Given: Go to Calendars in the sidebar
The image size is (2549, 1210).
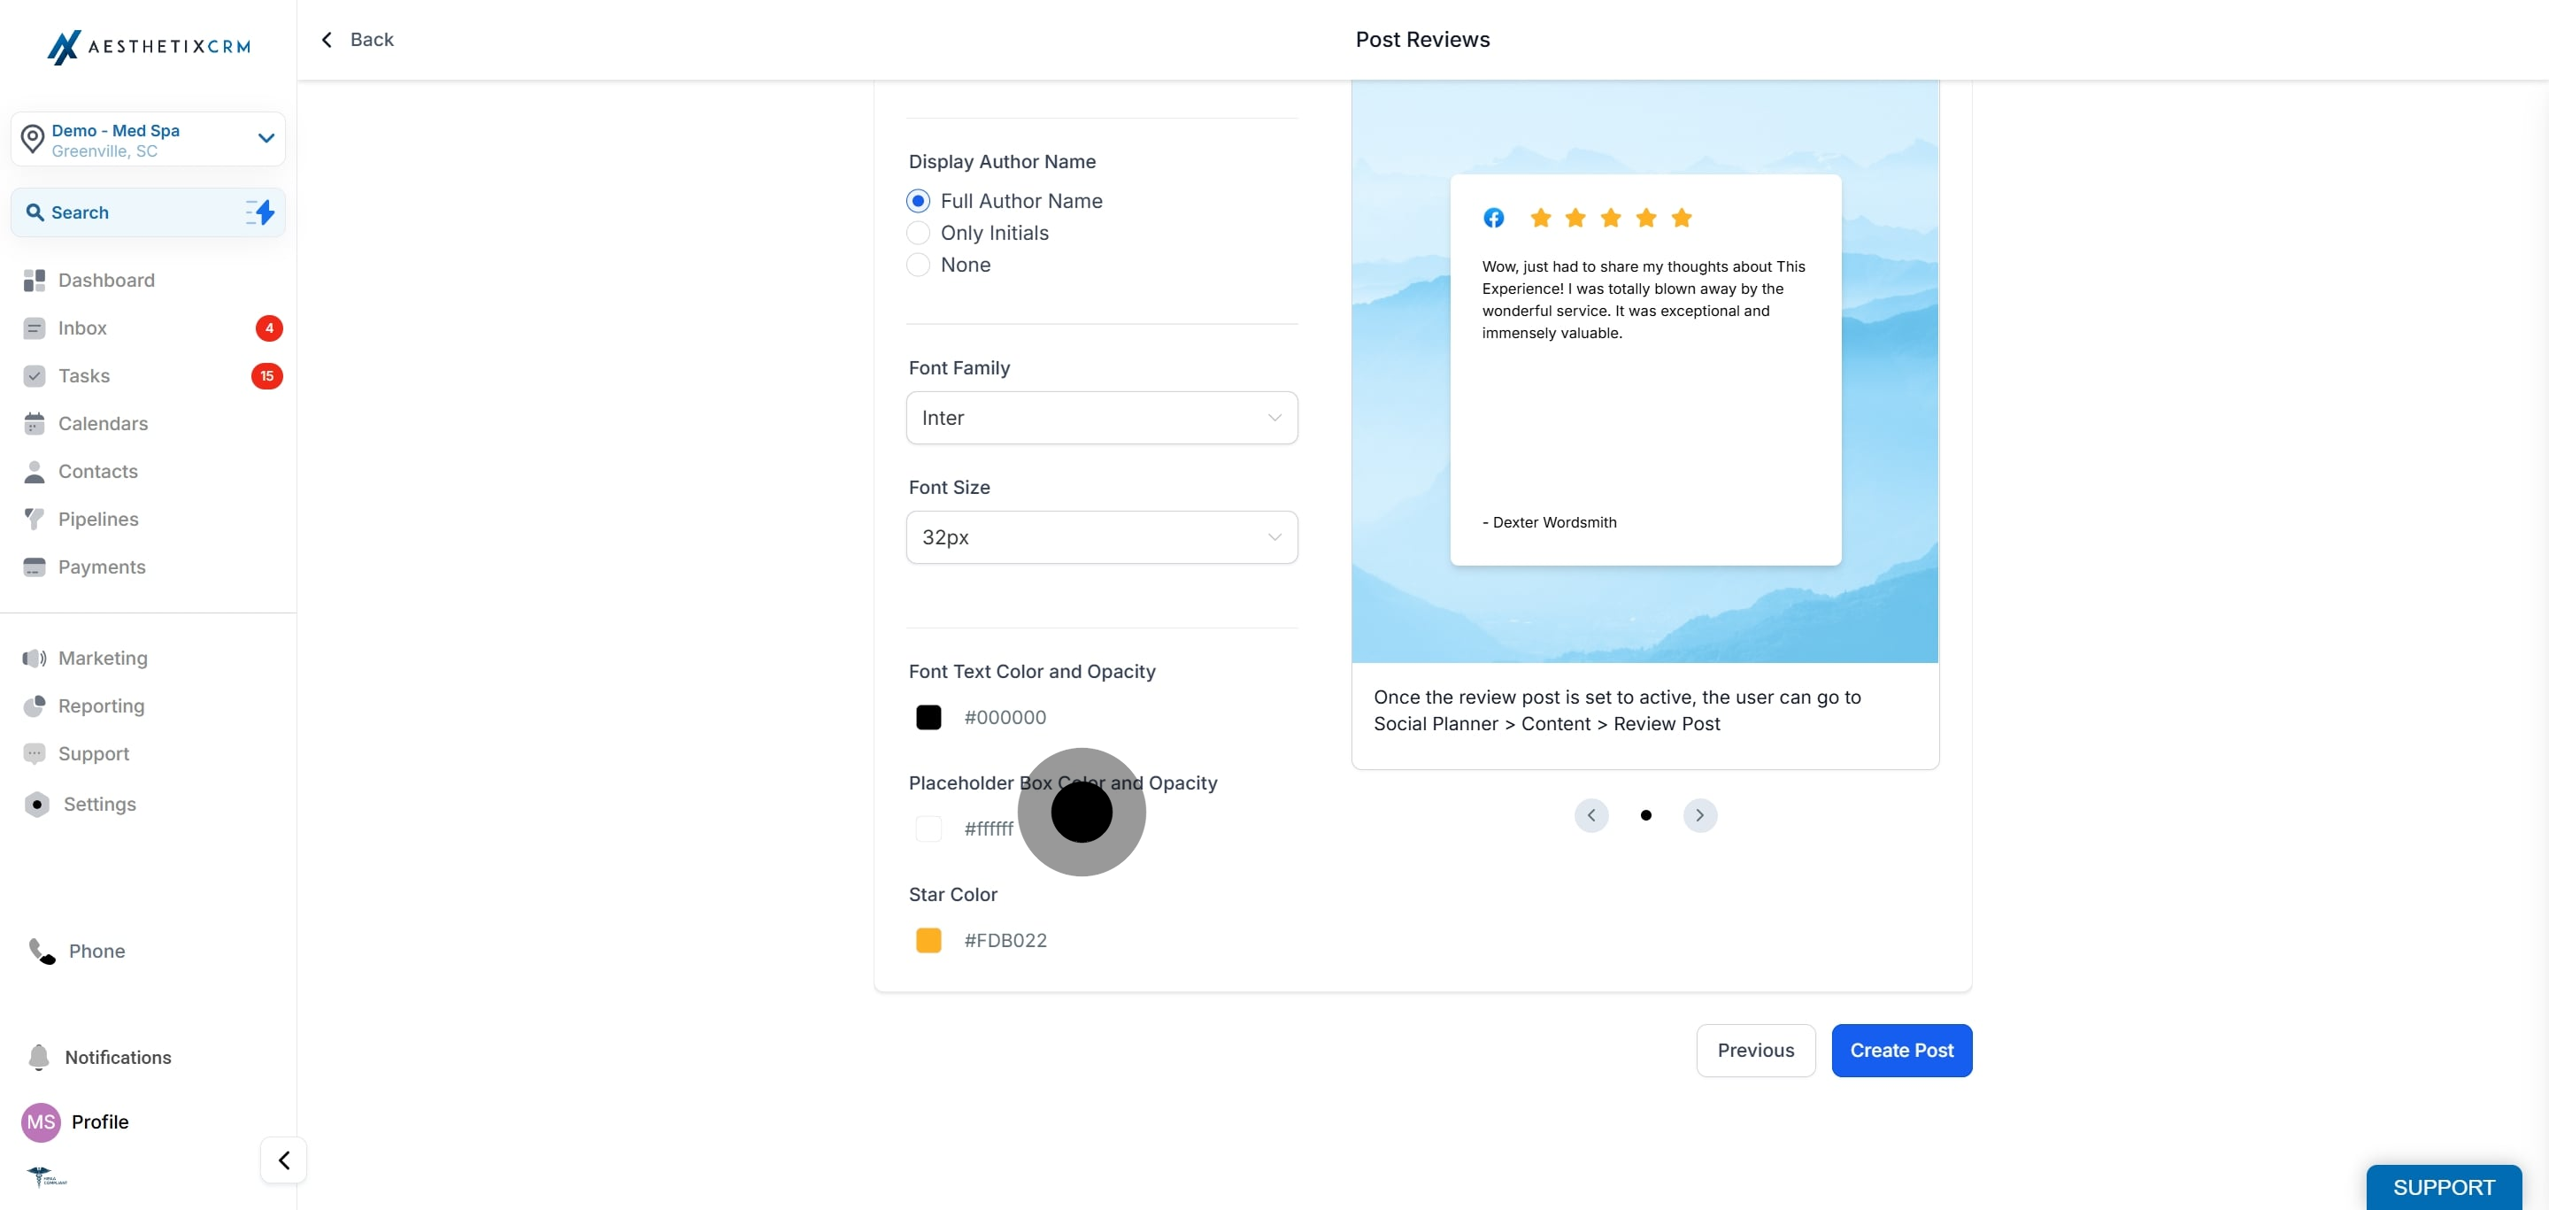Looking at the screenshot, I should click(103, 423).
